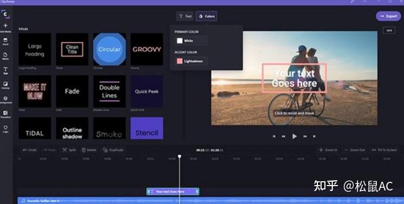
Task: Click the Lightsalmon Accent Color swatch
Action: point(180,61)
